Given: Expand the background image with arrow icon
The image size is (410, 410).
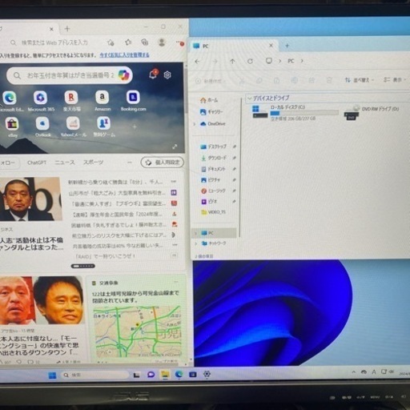Looking at the screenshot, I should coord(175,147).
